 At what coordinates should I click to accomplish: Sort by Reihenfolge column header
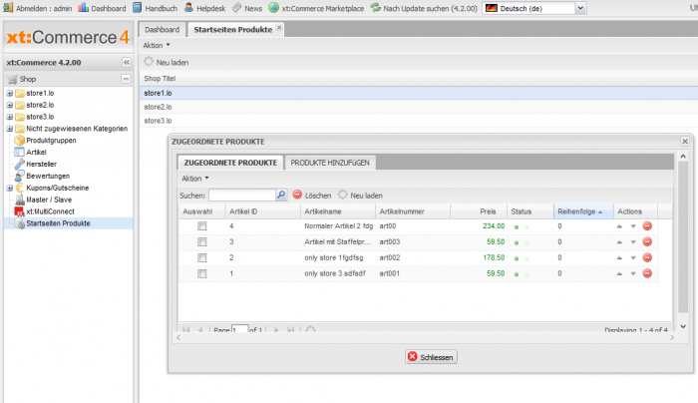pyautogui.click(x=583, y=211)
